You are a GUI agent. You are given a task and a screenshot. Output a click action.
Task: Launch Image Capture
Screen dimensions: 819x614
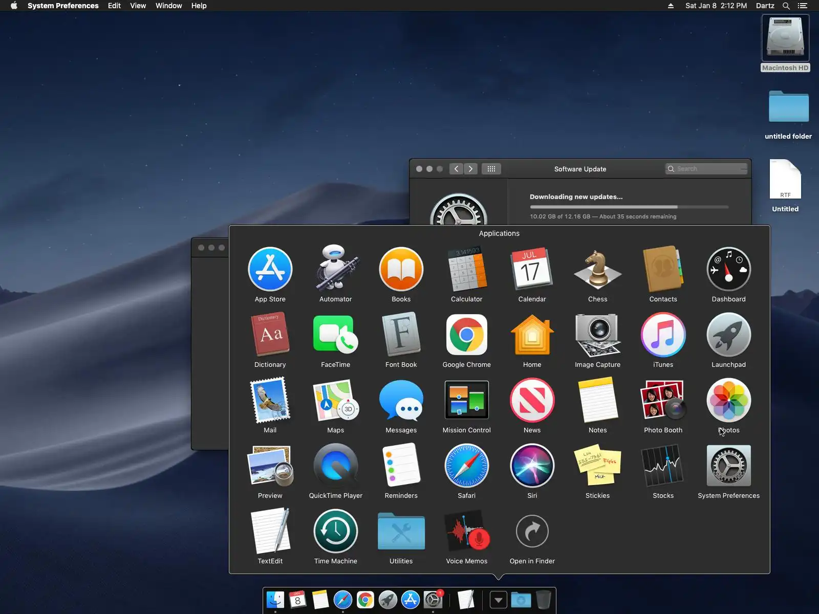coord(598,335)
